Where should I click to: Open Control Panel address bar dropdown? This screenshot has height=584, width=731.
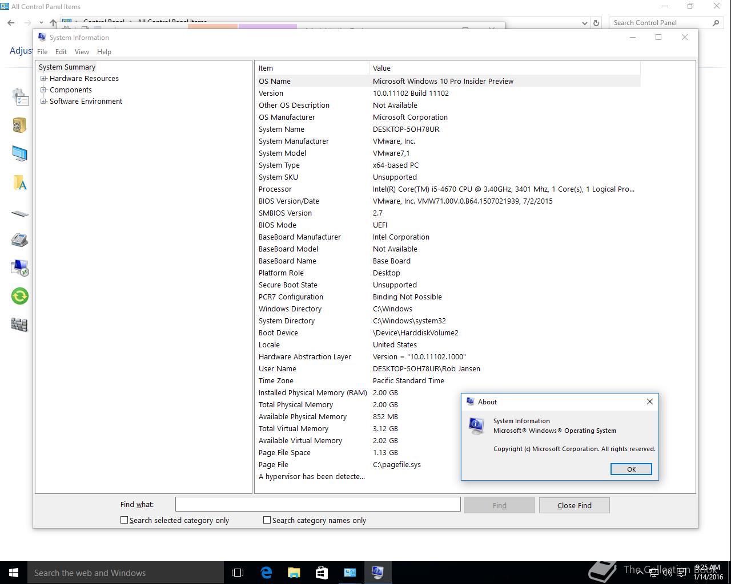(584, 23)
